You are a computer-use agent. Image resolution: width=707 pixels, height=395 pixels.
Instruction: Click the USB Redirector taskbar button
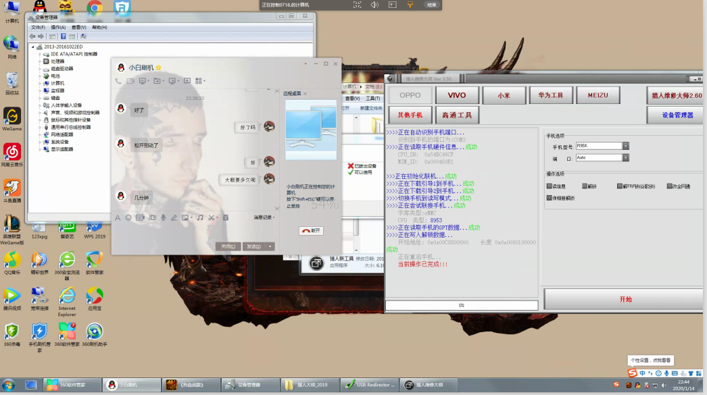[x=370, y=385]
